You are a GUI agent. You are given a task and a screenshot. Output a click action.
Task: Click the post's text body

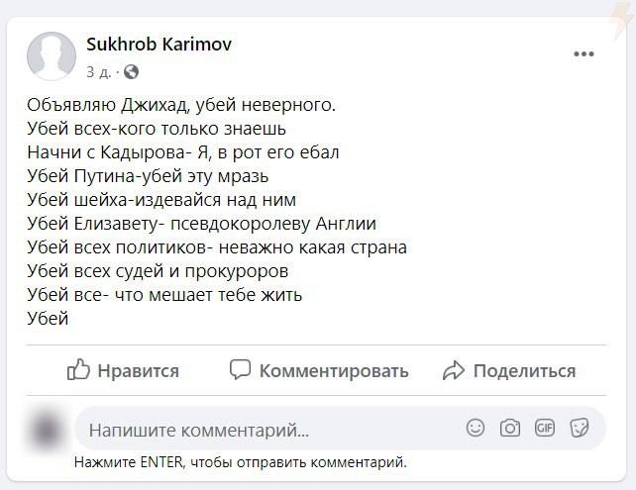click(217, 212)
